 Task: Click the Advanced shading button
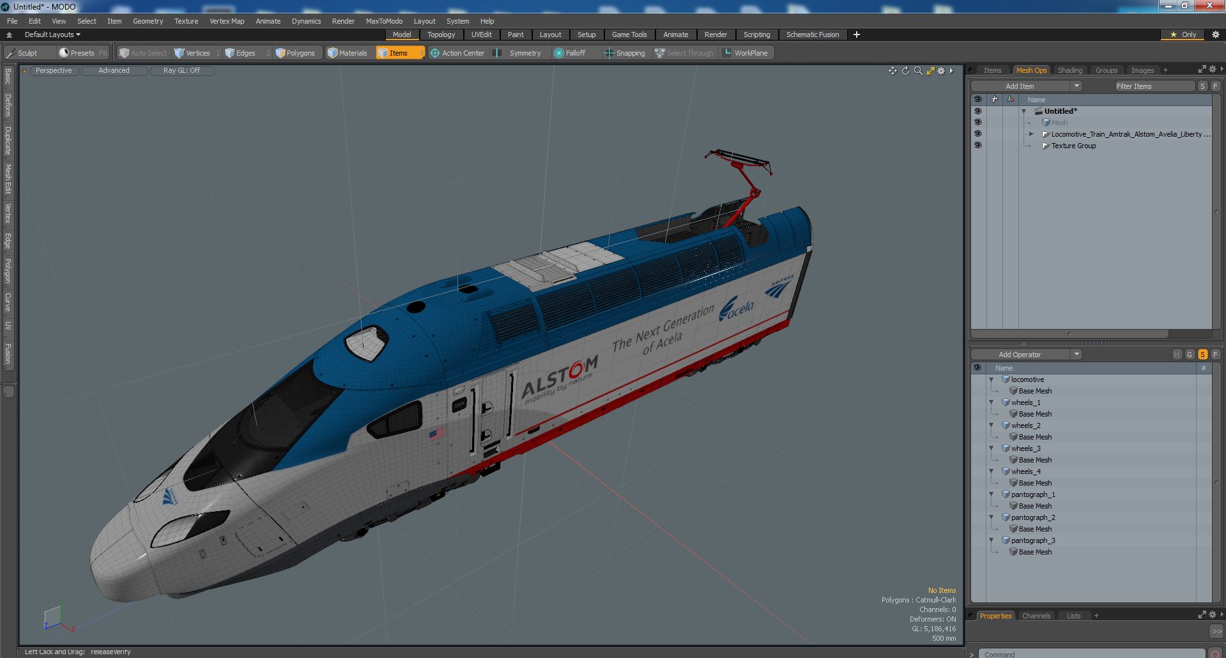(x=114, y=71)
